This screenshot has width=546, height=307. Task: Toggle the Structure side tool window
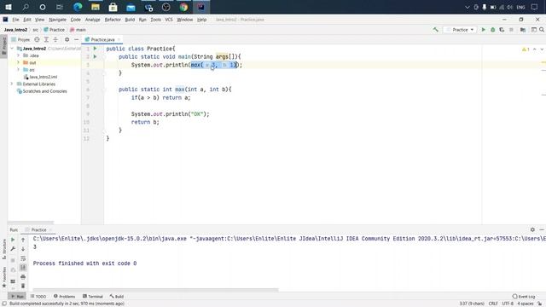tap(3, 249)
